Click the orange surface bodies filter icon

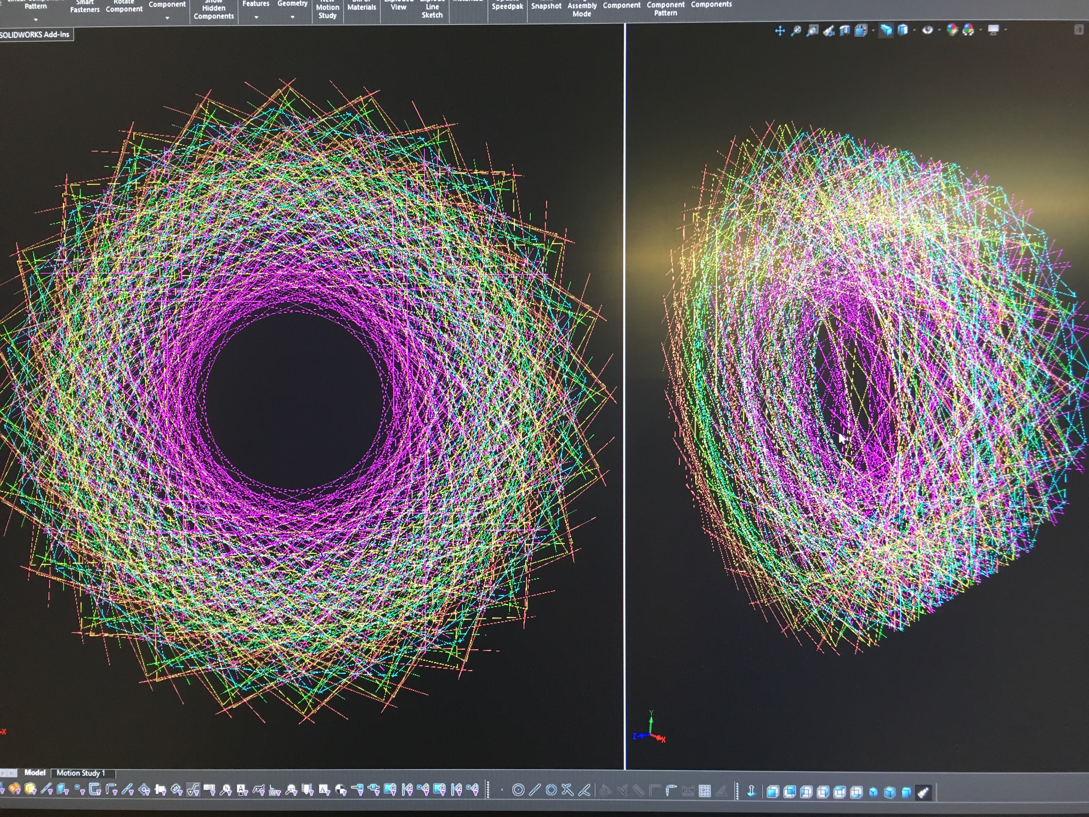(x=14, y=789)
